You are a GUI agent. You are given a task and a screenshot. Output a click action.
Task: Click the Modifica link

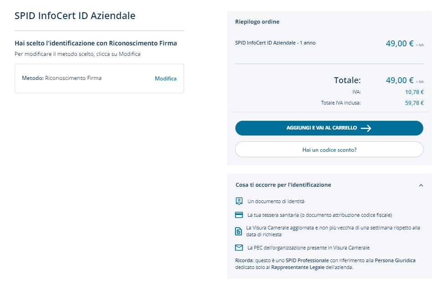(x=165, y=79)
